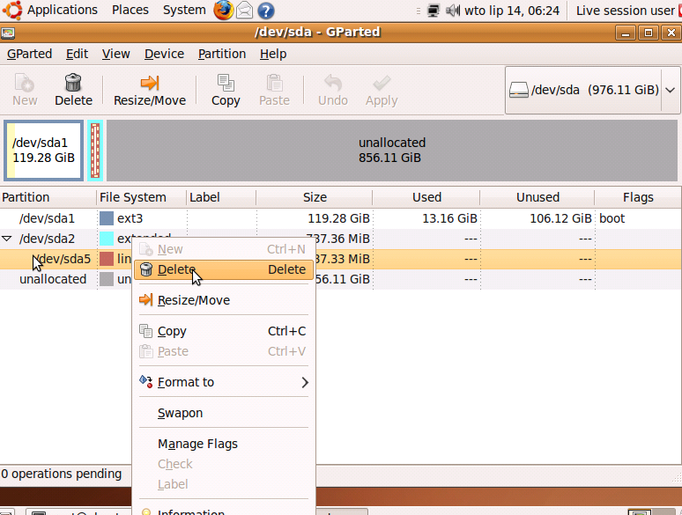The image size is (682, 515).
Task: Launch Firefox from the top panel
Action: tap(223, 10)
